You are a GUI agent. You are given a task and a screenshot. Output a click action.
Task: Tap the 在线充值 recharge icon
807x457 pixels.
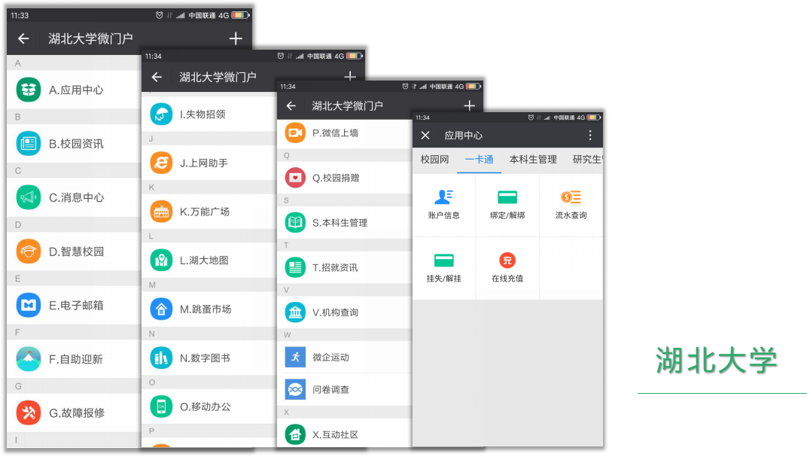coord(507,260)
